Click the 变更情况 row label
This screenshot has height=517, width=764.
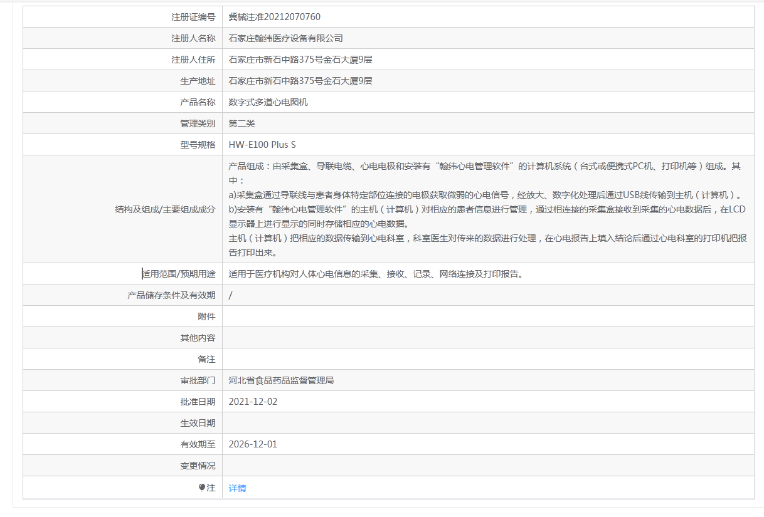click(x=198, y=466)
